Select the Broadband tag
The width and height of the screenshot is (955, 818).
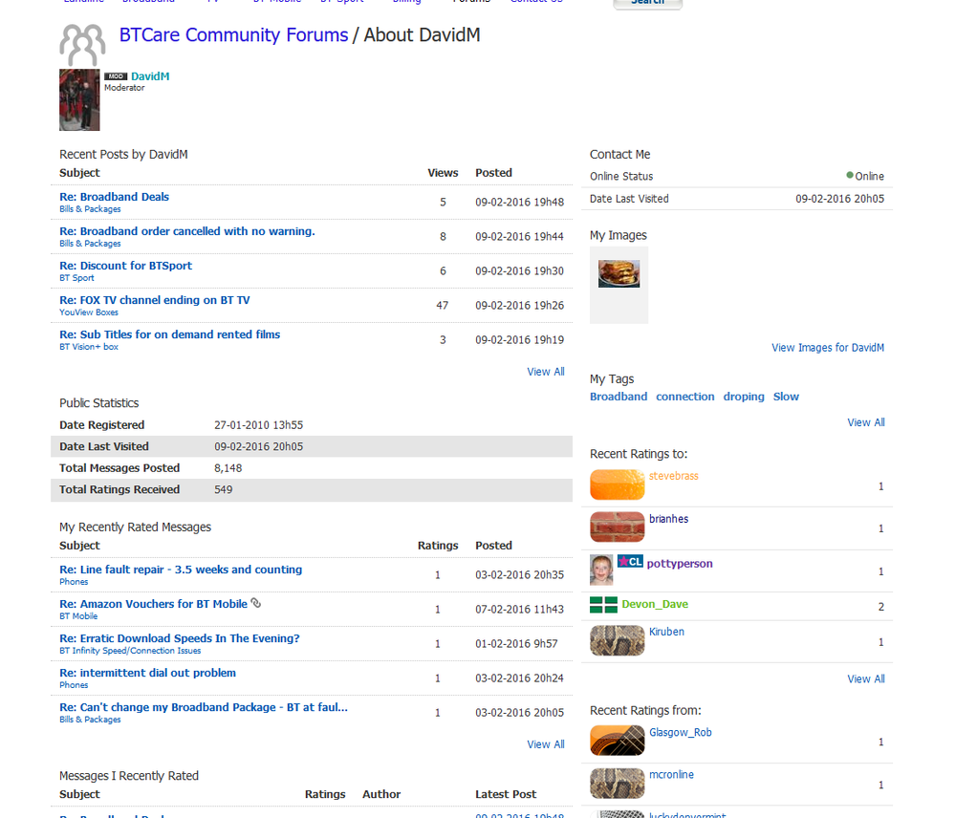pos(619,397)
